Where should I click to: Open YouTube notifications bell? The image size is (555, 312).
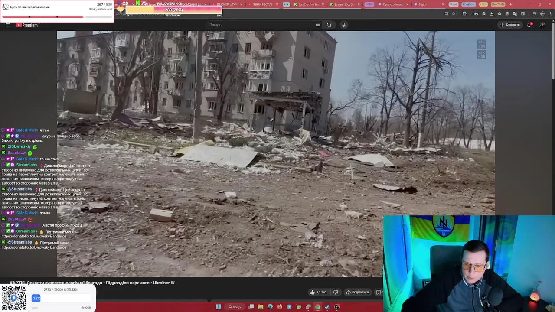pyautogui.click(x=529, y=25)
